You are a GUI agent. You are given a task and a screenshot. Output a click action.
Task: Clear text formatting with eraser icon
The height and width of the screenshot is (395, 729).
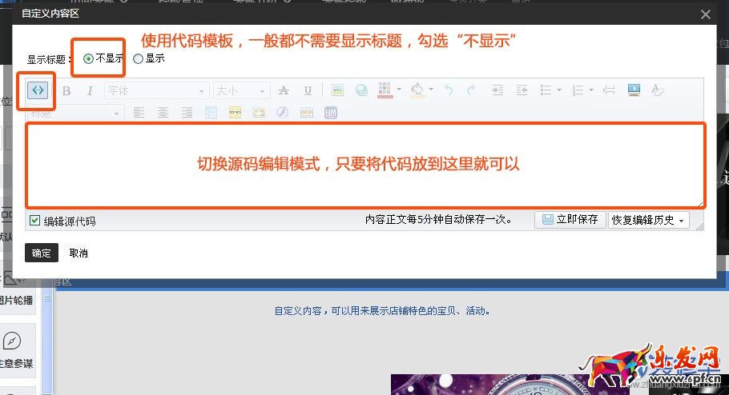pos(658,90)
